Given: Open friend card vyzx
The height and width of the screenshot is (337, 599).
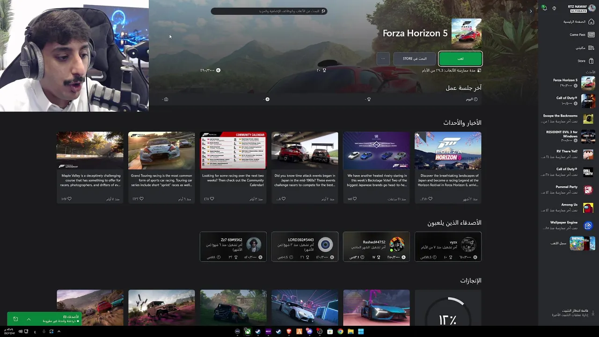Looking at the screenshot, I should pos(448,247).
